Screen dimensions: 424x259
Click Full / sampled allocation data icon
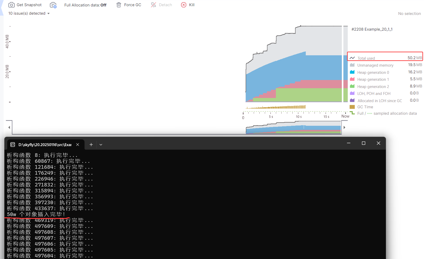[x=352, y=113]
